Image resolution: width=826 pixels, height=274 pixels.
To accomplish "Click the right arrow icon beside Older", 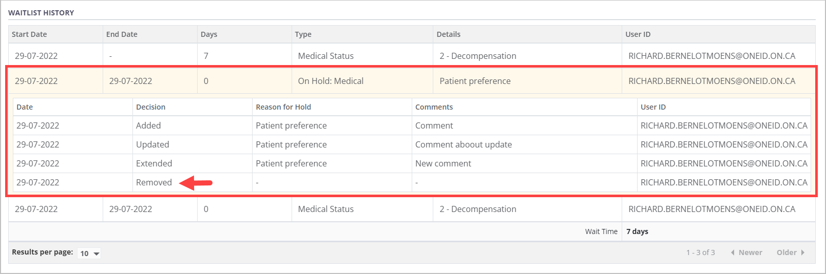I will pyautogui.click(x=803, y=252).
